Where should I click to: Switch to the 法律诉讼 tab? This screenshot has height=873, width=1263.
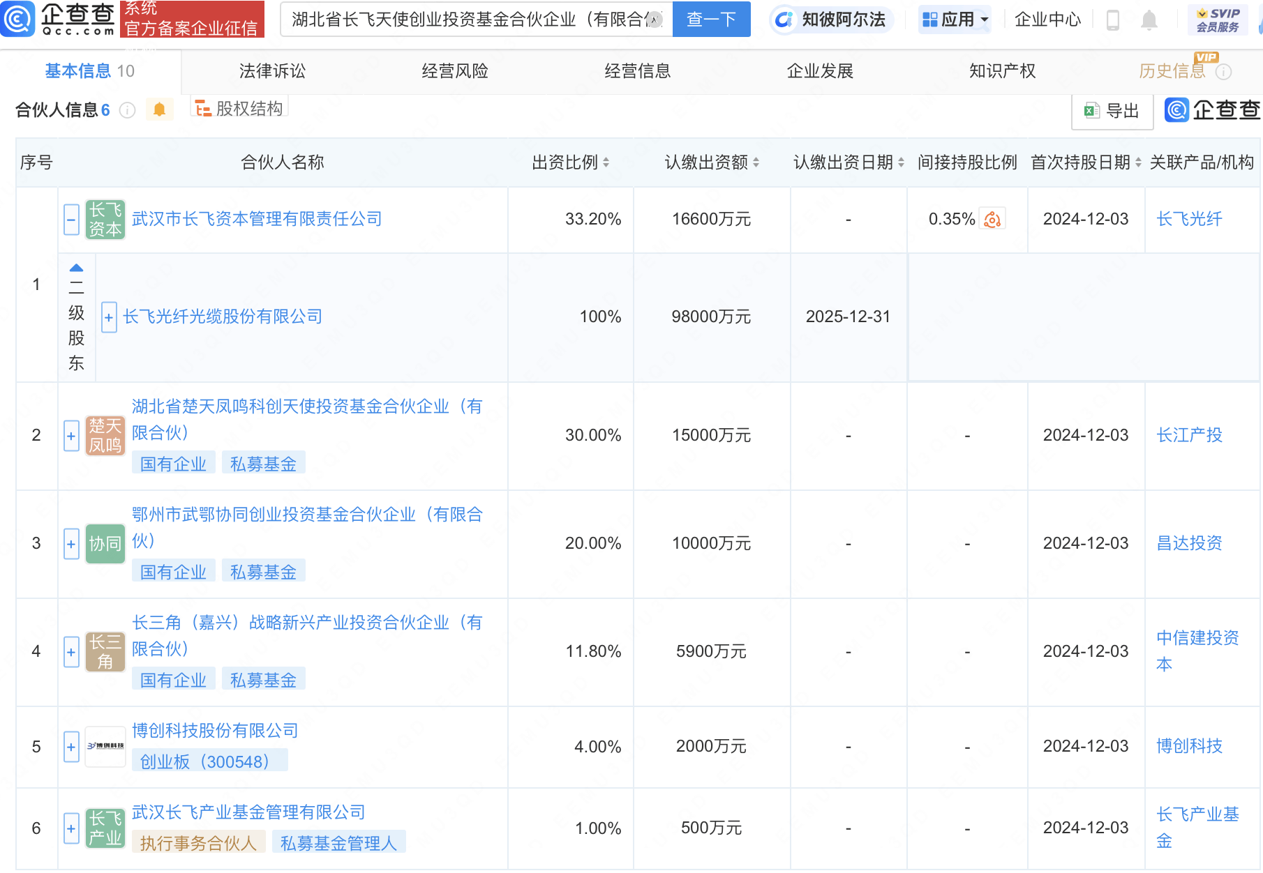pos(272,71)
